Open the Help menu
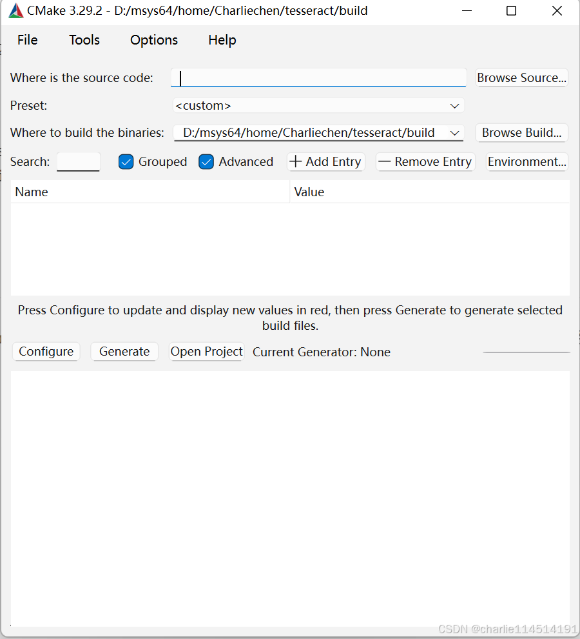This screenshot has height=639, width=580. pos(222,40)
